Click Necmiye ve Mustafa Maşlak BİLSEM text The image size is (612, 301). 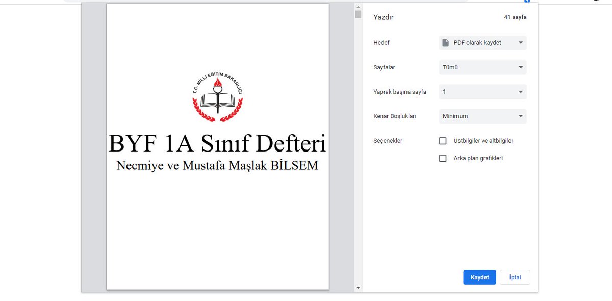coord(217,166)
